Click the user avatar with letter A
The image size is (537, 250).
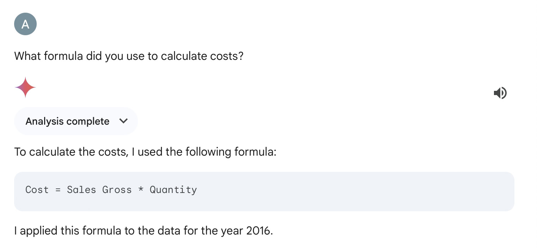point(25,24)
